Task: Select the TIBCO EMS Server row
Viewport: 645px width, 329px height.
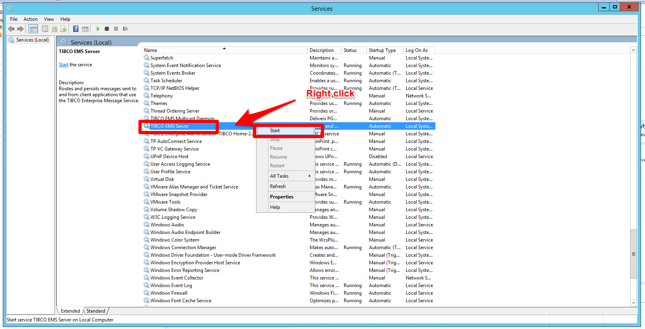Action: point(288,126)
